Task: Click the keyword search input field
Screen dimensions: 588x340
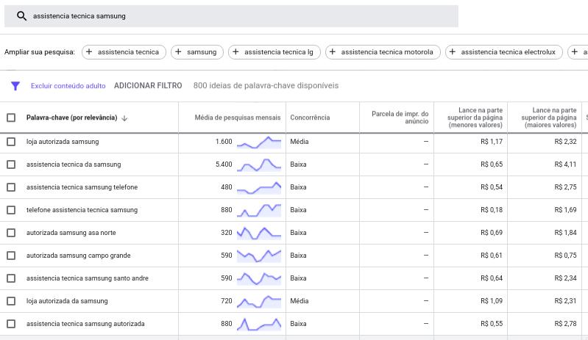Action: (231, 16)
